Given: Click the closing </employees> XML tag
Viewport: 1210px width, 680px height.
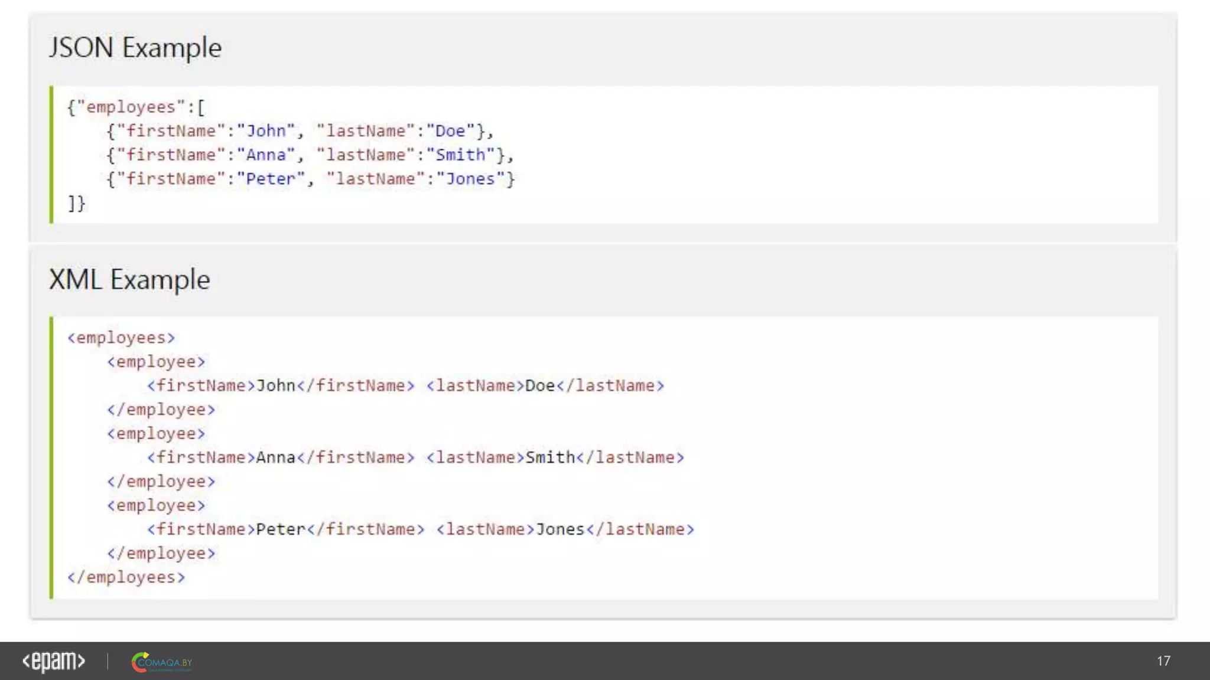Looking at the screenshot, I should (126, 577).
